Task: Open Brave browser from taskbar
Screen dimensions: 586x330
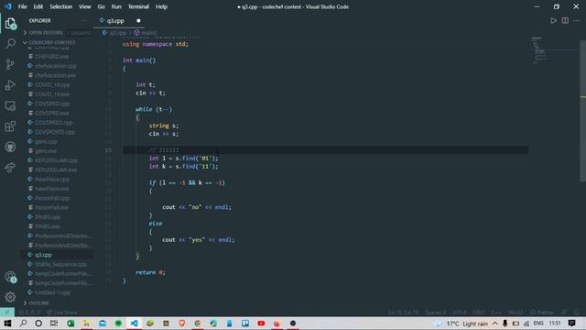Action: tap(182, 324)
